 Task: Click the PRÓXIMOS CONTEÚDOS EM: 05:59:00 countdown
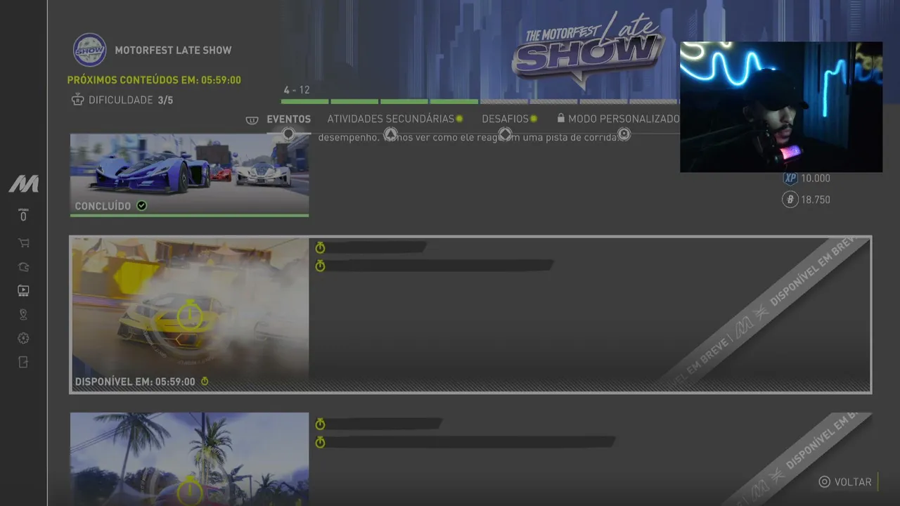click(x=154, y=80)
